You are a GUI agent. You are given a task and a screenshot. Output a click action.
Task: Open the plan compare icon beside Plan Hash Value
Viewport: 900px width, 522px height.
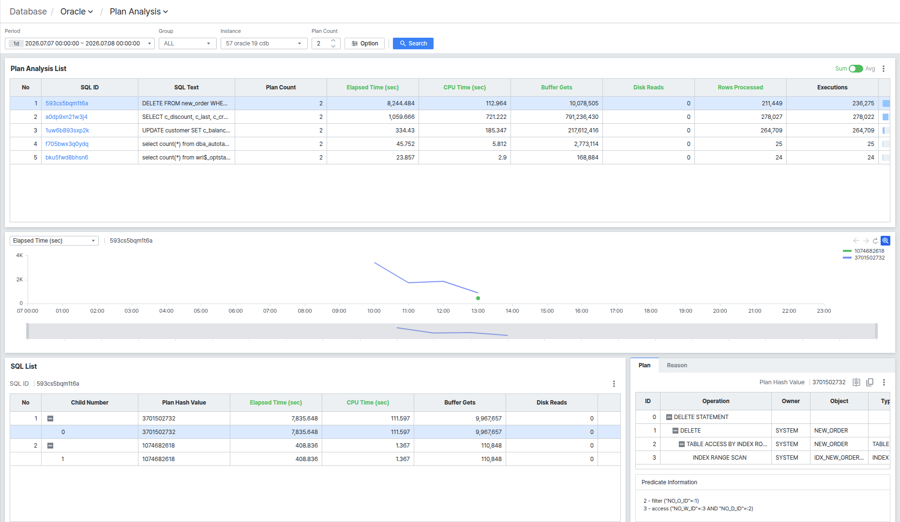click(856, 382)
